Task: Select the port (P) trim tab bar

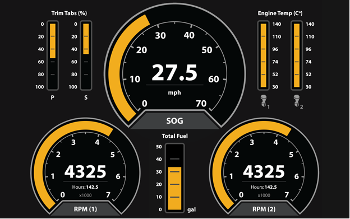Action: 53,55
